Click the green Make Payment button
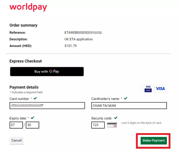Screen dimensions: 180x152 coord(154,140)
